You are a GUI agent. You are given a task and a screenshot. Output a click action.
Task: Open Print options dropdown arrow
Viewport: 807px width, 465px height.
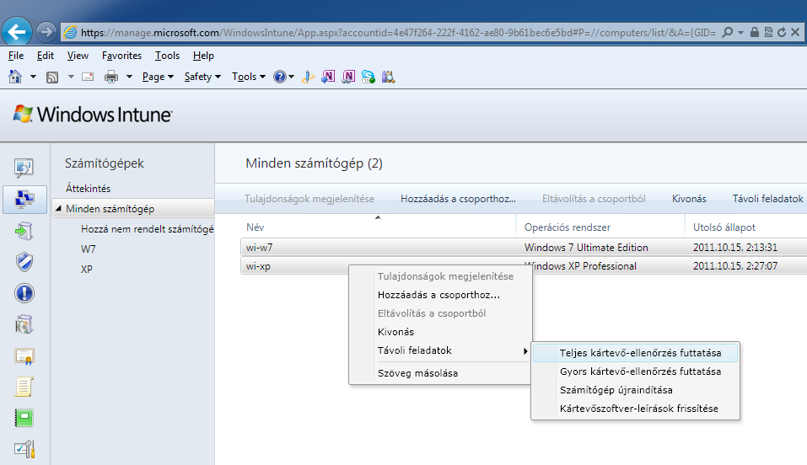[129, 77]
